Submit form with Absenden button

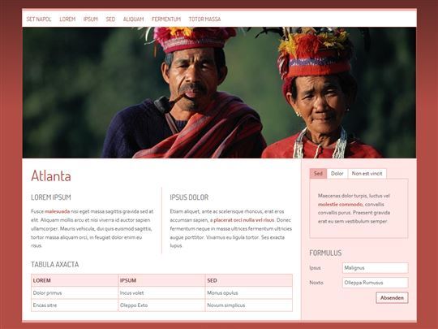(x=392, y=297)
